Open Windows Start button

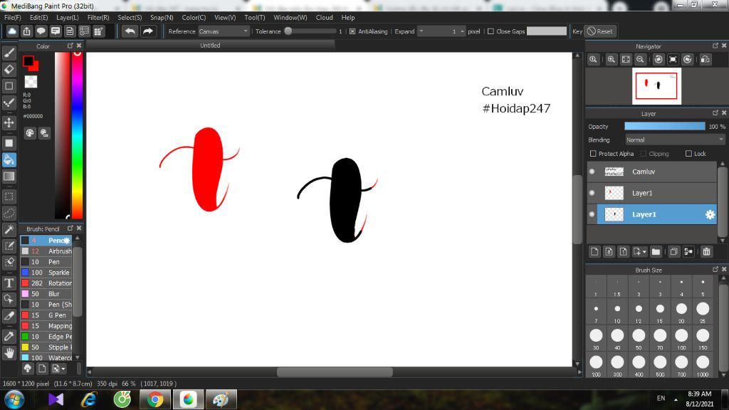pyautogui.click(x=14, y=399)
